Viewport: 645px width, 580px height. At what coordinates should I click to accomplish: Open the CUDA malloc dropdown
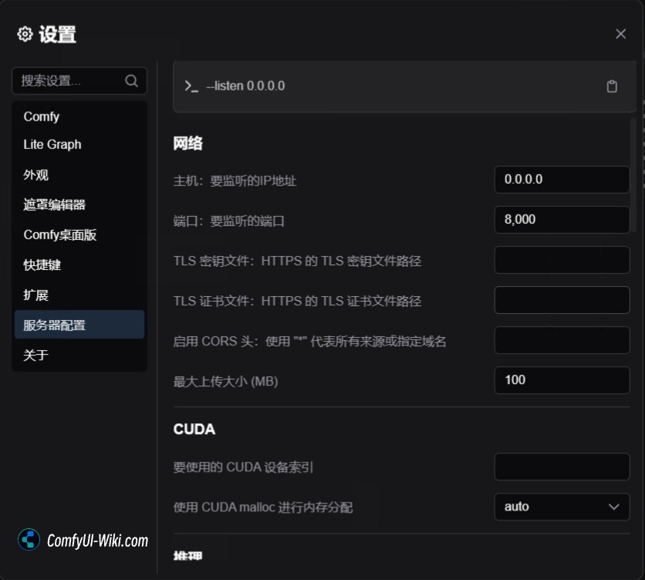point(562,507)
